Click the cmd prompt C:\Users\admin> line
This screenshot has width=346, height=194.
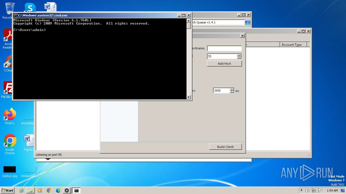[x=30, y=30]
